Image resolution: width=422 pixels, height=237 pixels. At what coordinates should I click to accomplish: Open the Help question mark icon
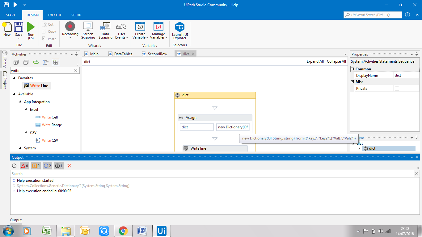pos(407,15)
